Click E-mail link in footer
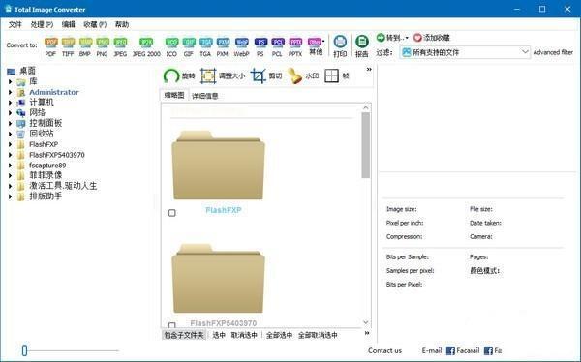 432,350
